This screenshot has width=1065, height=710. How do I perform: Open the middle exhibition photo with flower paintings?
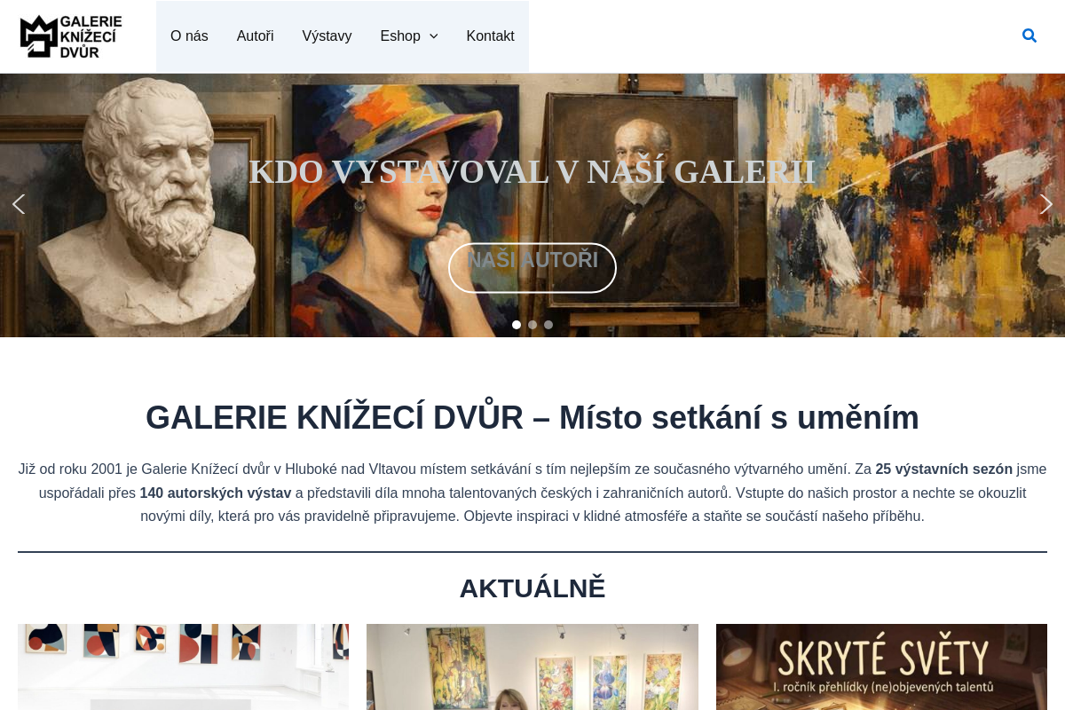532,667
